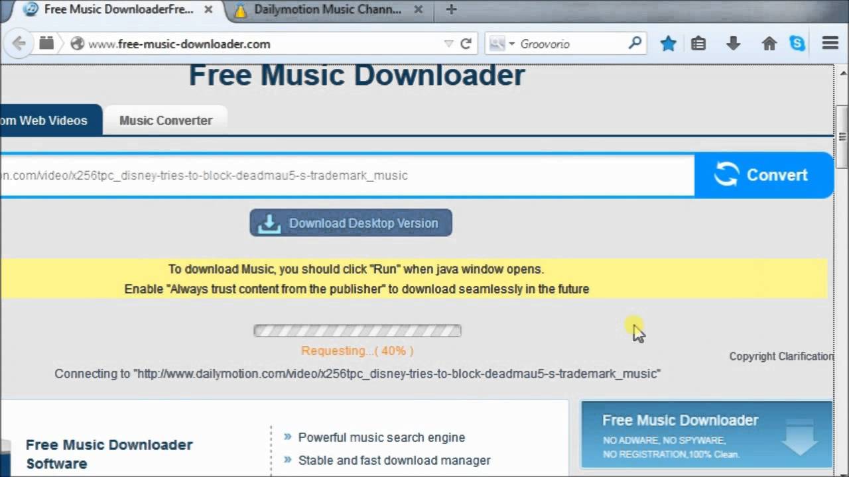Open a new tab with plus button
849x477 pixels.
[451, 9]
